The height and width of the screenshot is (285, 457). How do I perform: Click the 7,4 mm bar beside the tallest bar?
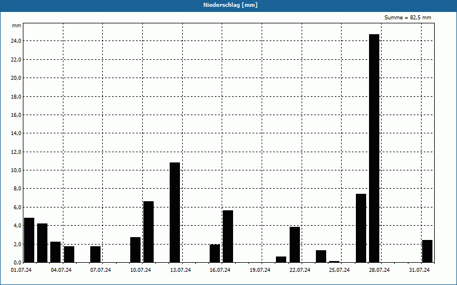click(361, 228)
